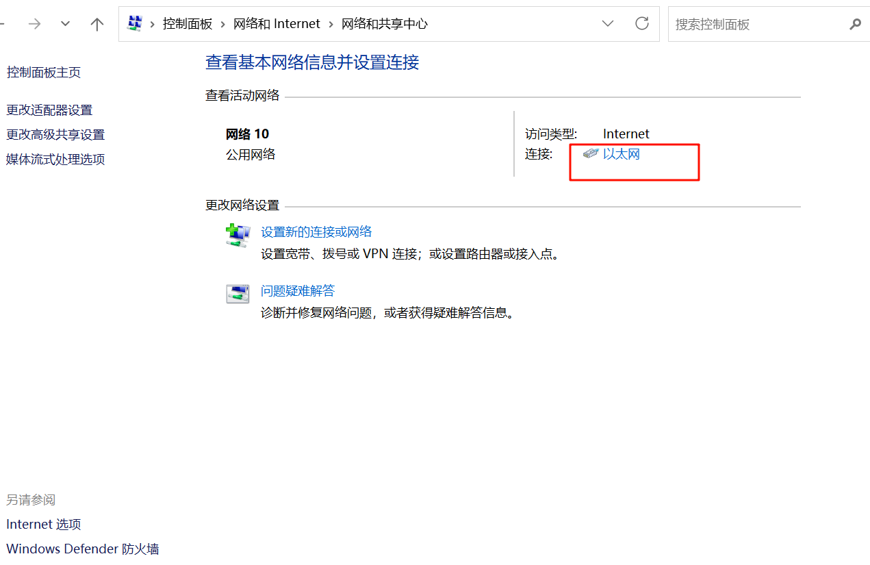
Task: Open 更改高级共享设置
Action: pyautogui.click(x=55, y=134)
